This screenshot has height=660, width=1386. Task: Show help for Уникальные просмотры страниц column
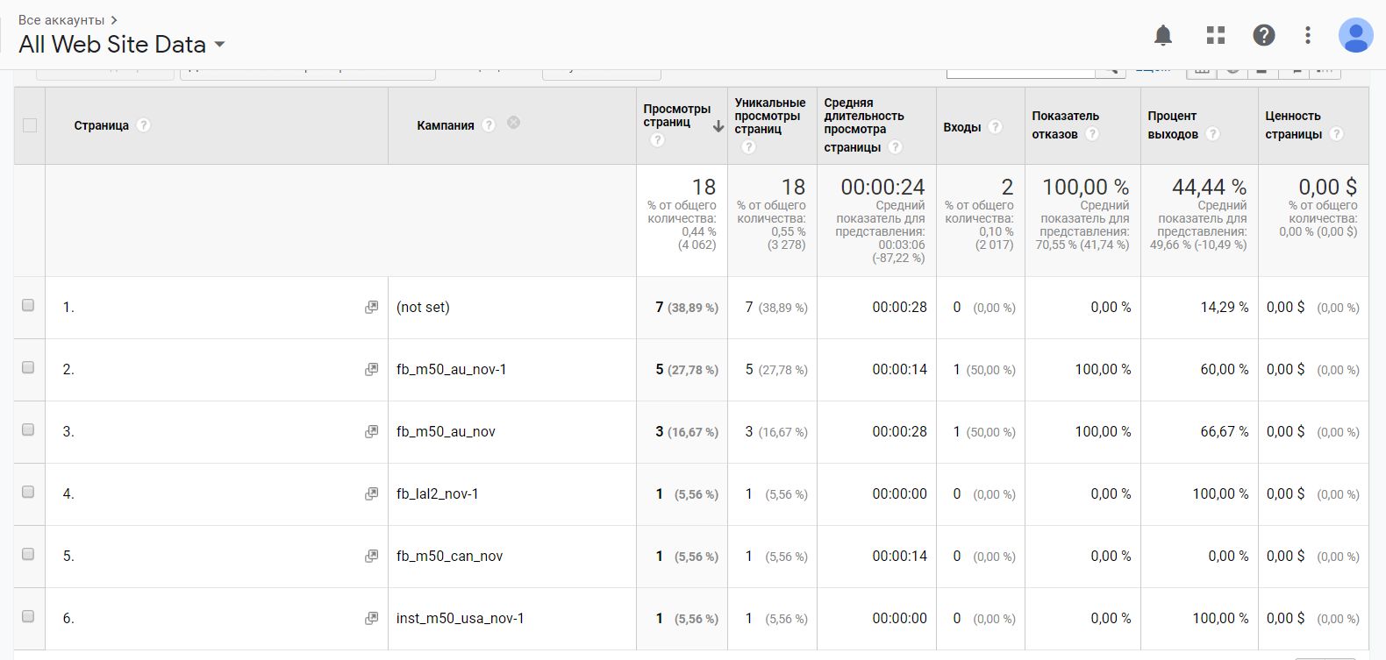(x=748, y=146)
